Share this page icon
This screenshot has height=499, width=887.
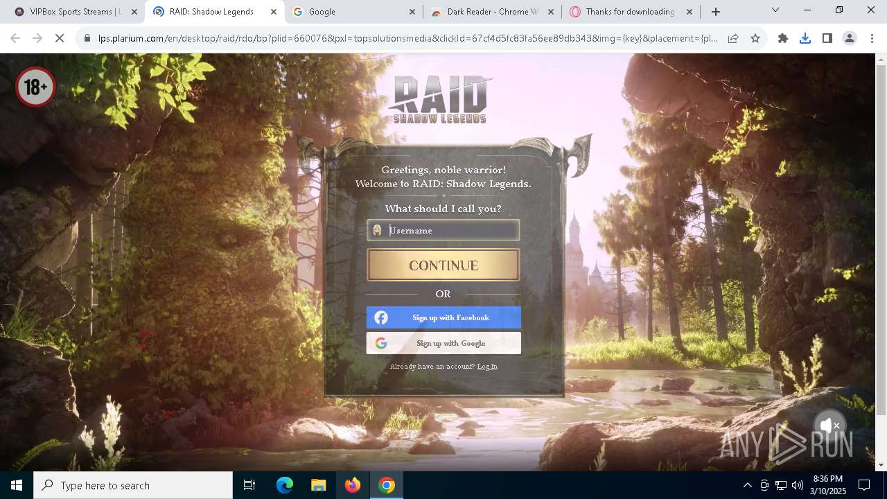pyautogui.click(x=733, y=38)
